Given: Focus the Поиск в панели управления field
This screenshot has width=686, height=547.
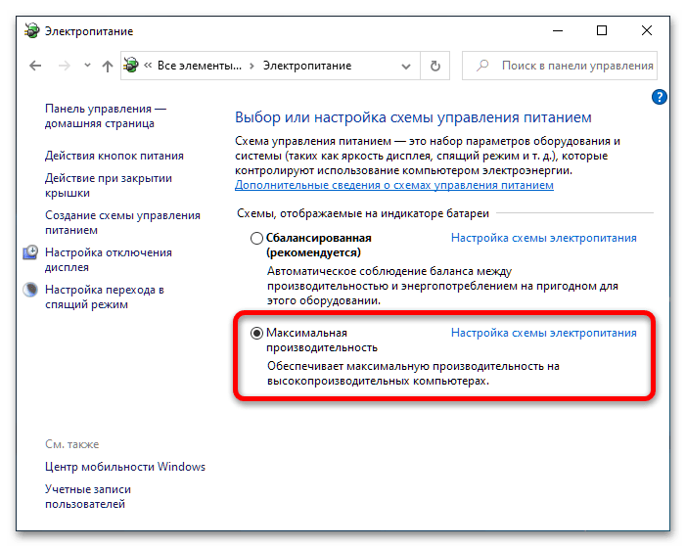Looking at the screenshot, I should coord(560,66).
